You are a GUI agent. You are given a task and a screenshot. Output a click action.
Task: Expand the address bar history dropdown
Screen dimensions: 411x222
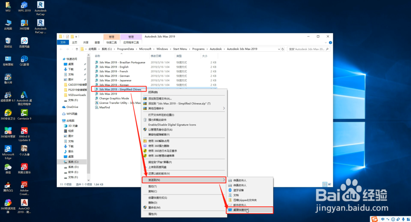[279, 49]
